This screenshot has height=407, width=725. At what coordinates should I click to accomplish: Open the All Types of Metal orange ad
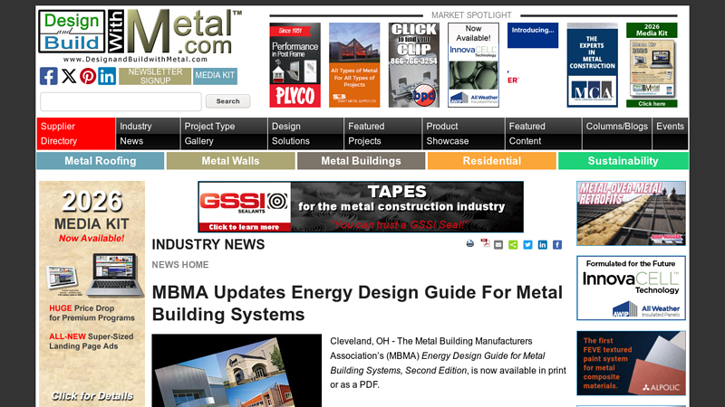(x=354, y=65)
